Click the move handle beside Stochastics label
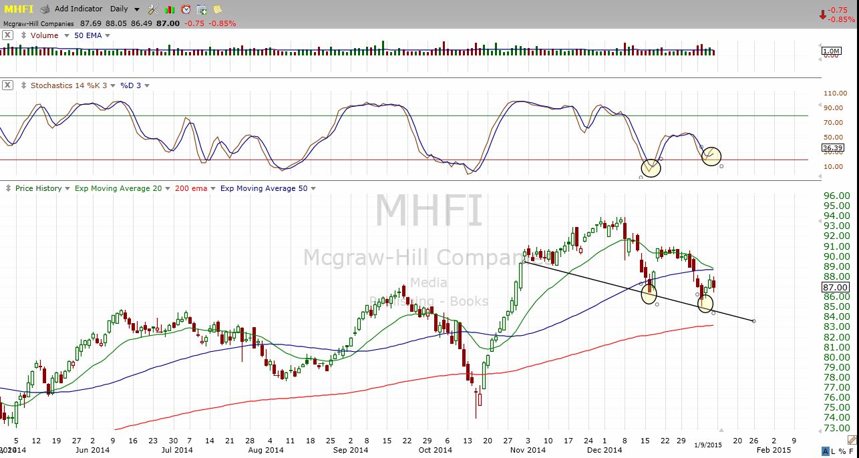 (x=24, y=85)
